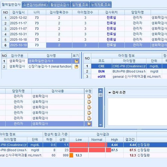The image size is (167, 167).
Task: Select the 생화학일반검사-1 test name
Action: pyautogui.click(x=50, y=61)
